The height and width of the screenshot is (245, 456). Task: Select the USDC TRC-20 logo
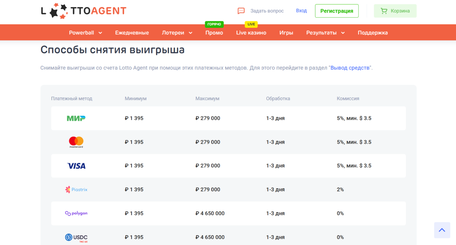(76, 237)
